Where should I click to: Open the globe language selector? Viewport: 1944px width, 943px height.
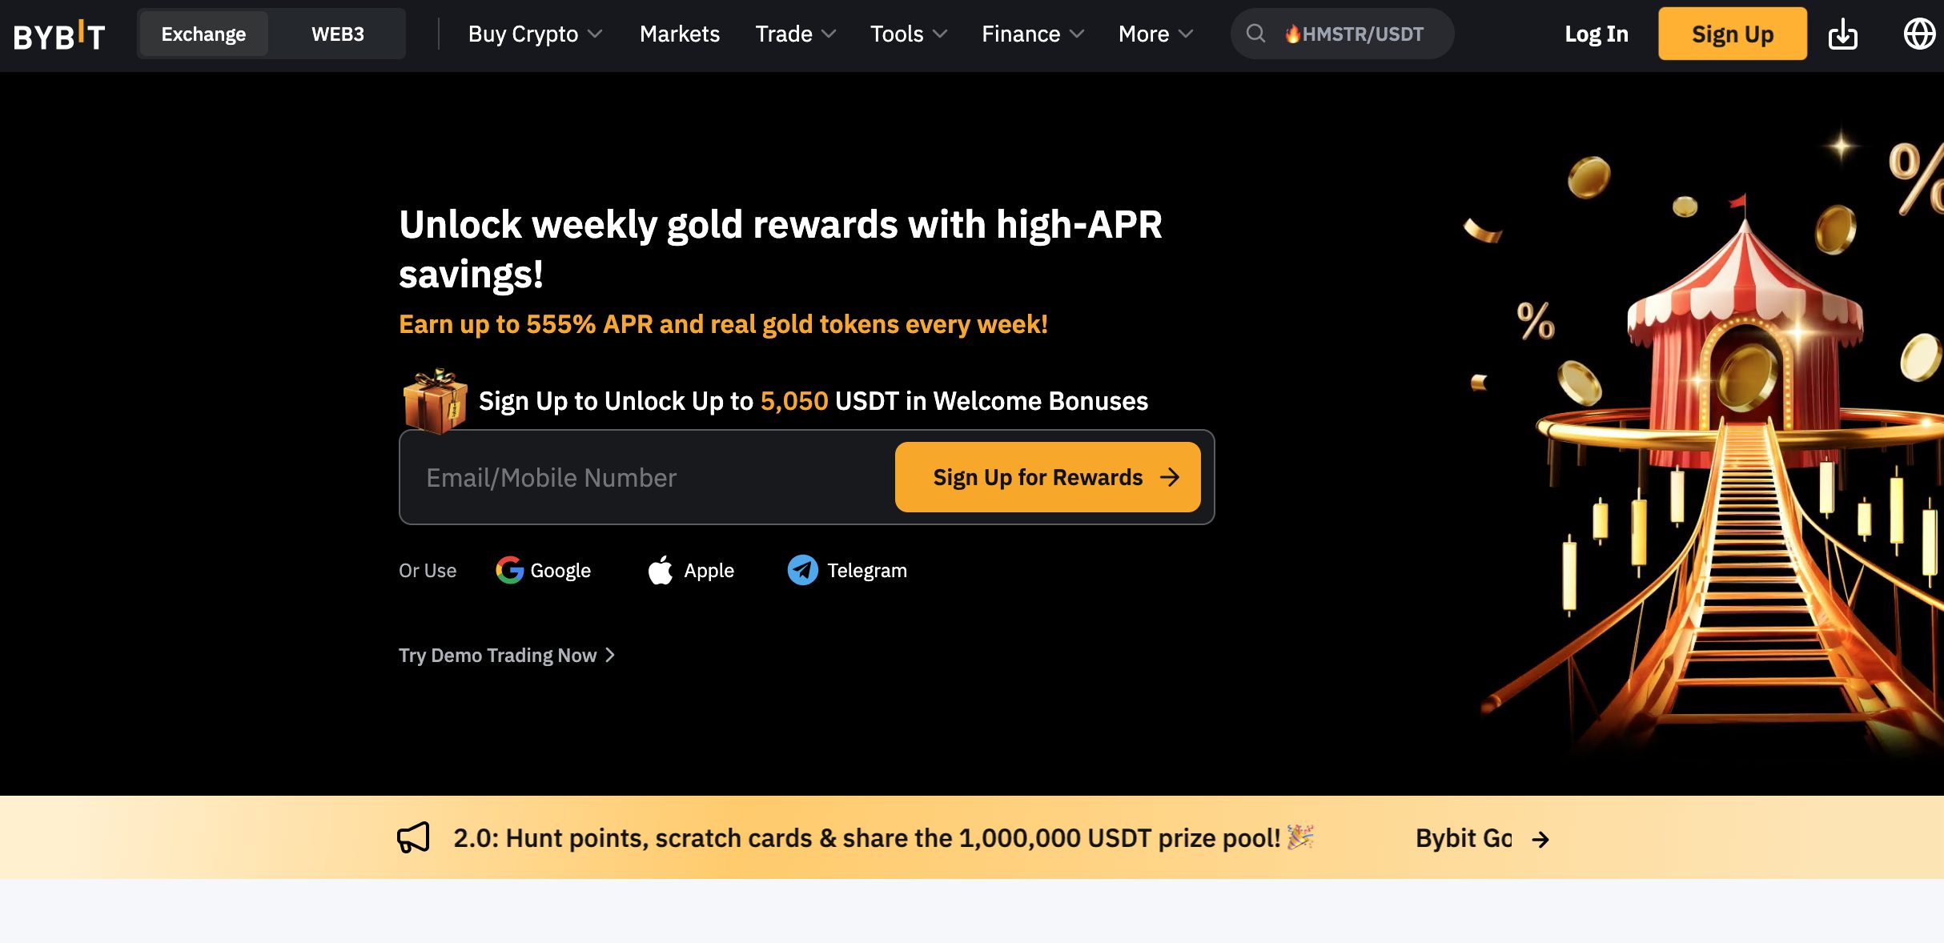[x=1919, y=34]
